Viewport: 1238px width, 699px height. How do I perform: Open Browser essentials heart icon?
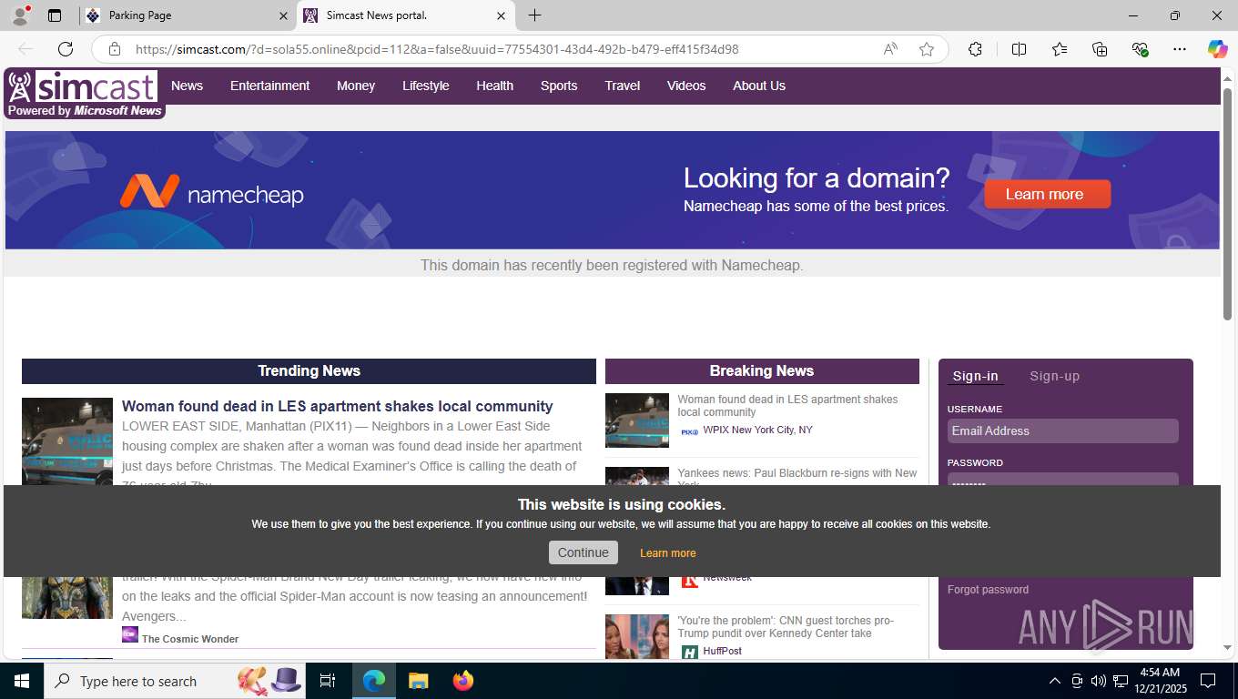pyautogui.click(x=1140, y=49)
